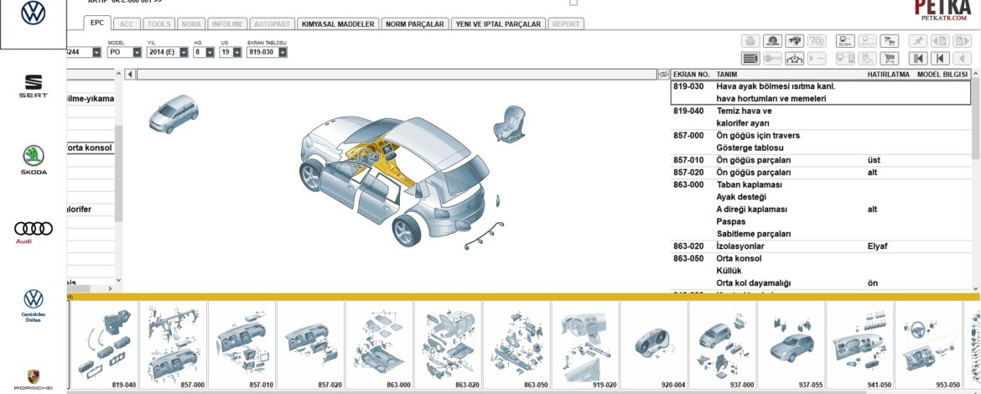
Task: Open the YENI VE IPTAL PARÇALAR tab
Action: pyautogui.click(x=498, y=23)
